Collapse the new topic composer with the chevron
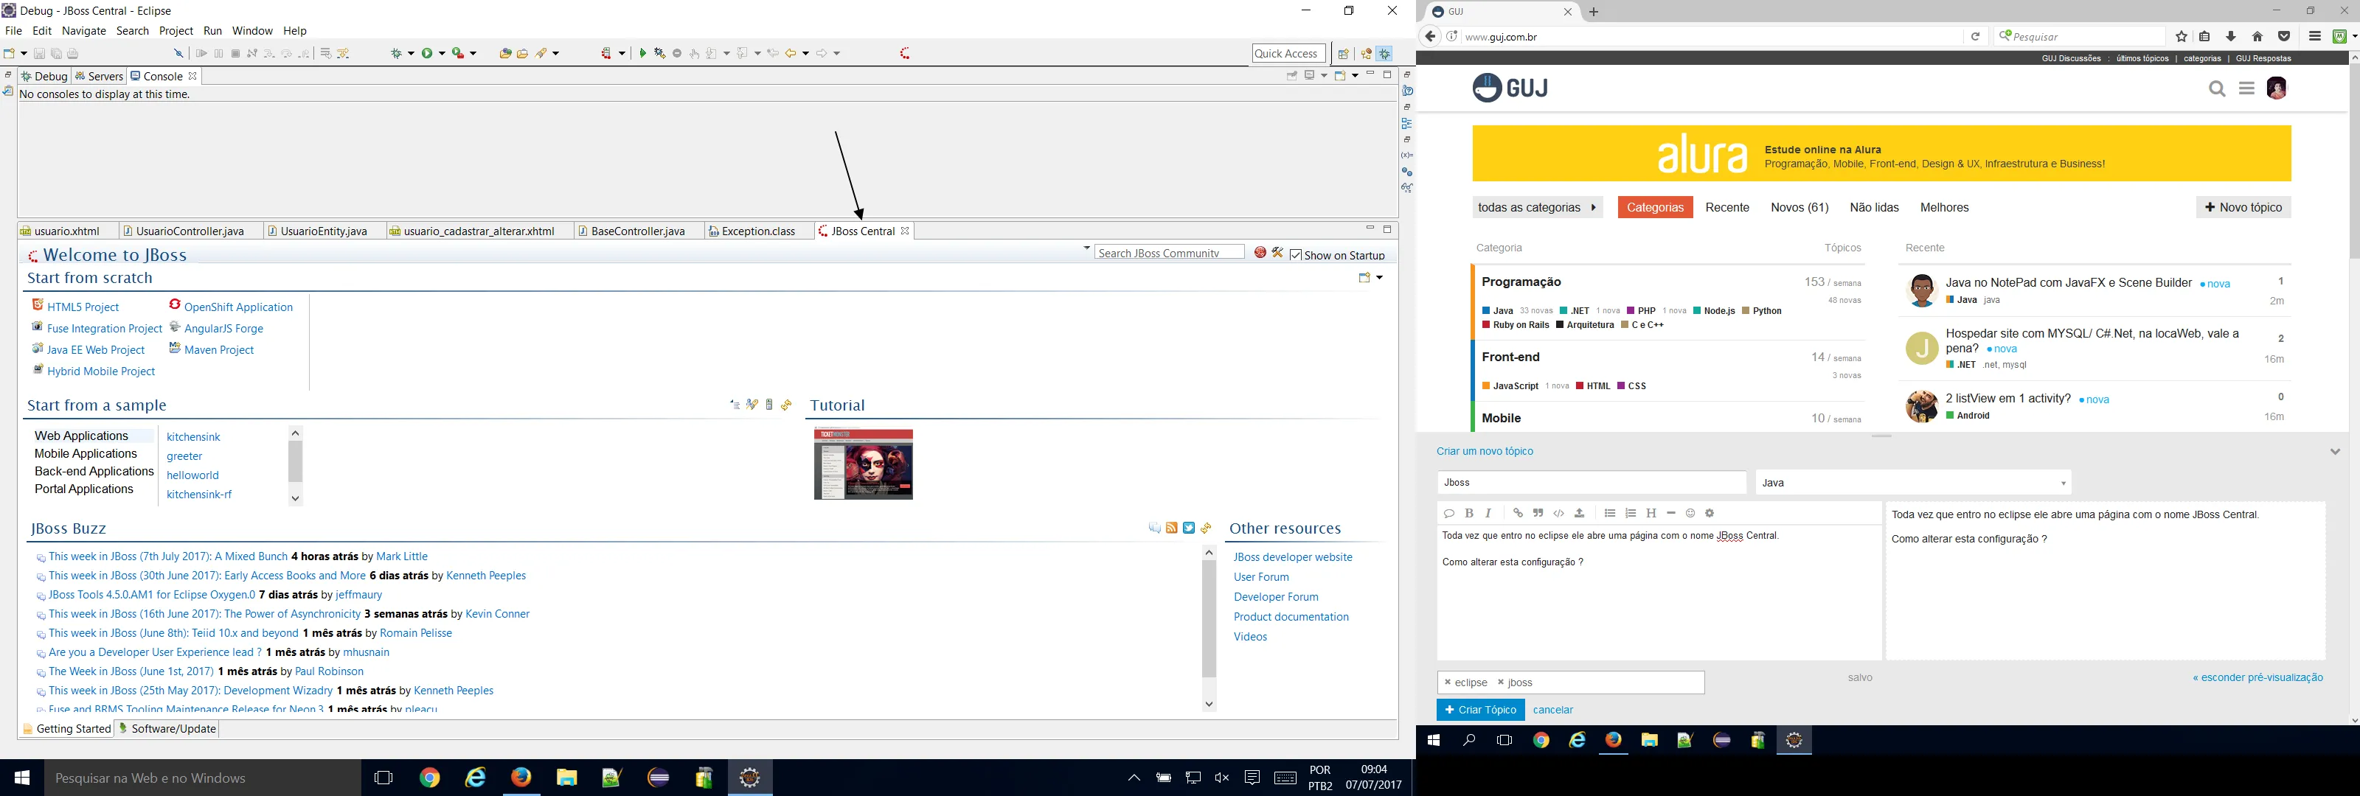 pyautogui.click(x=2334, y=452)
